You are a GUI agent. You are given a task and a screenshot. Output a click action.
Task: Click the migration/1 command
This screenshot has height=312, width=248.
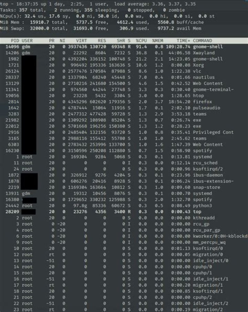[208, 285]
